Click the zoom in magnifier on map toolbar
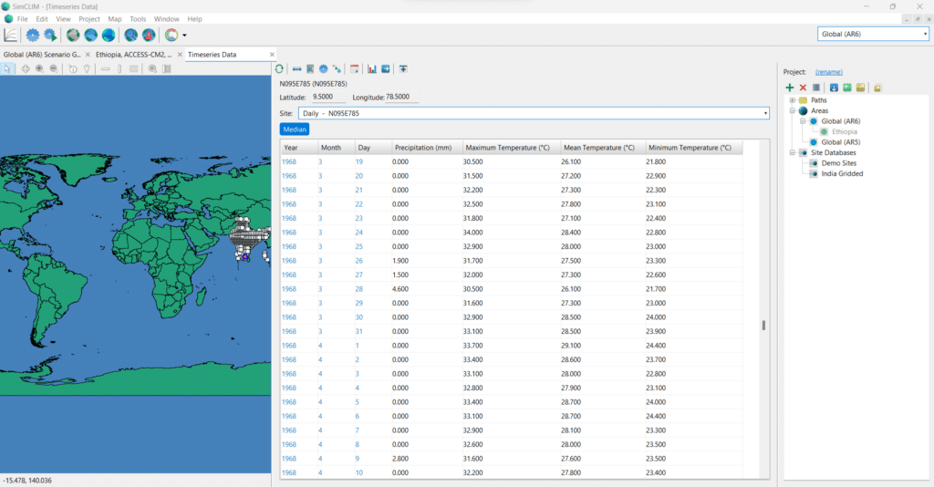934x487 pixels. tap(39, 68)
